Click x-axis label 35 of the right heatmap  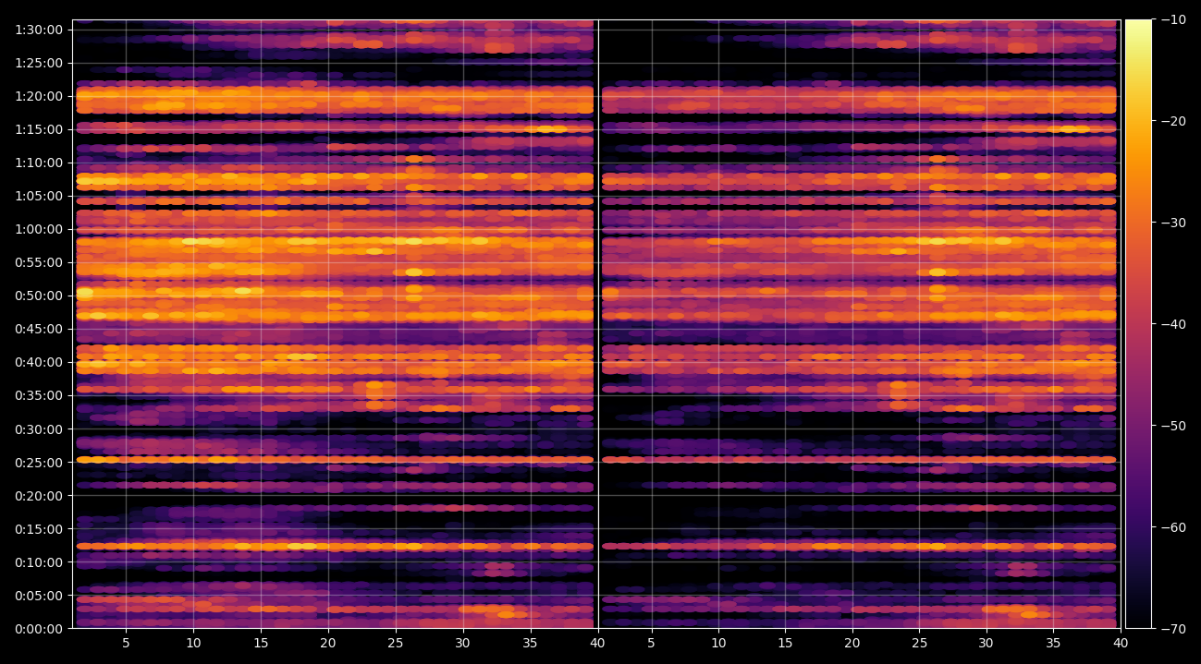pos(1053,643)
